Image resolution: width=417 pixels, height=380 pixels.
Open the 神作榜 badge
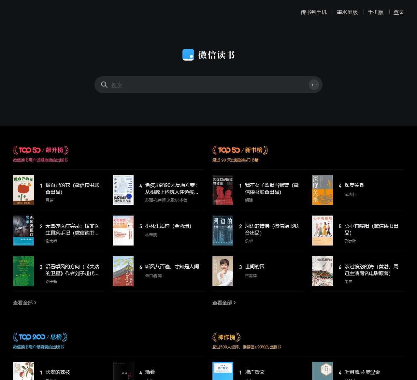tap(226, 337)
